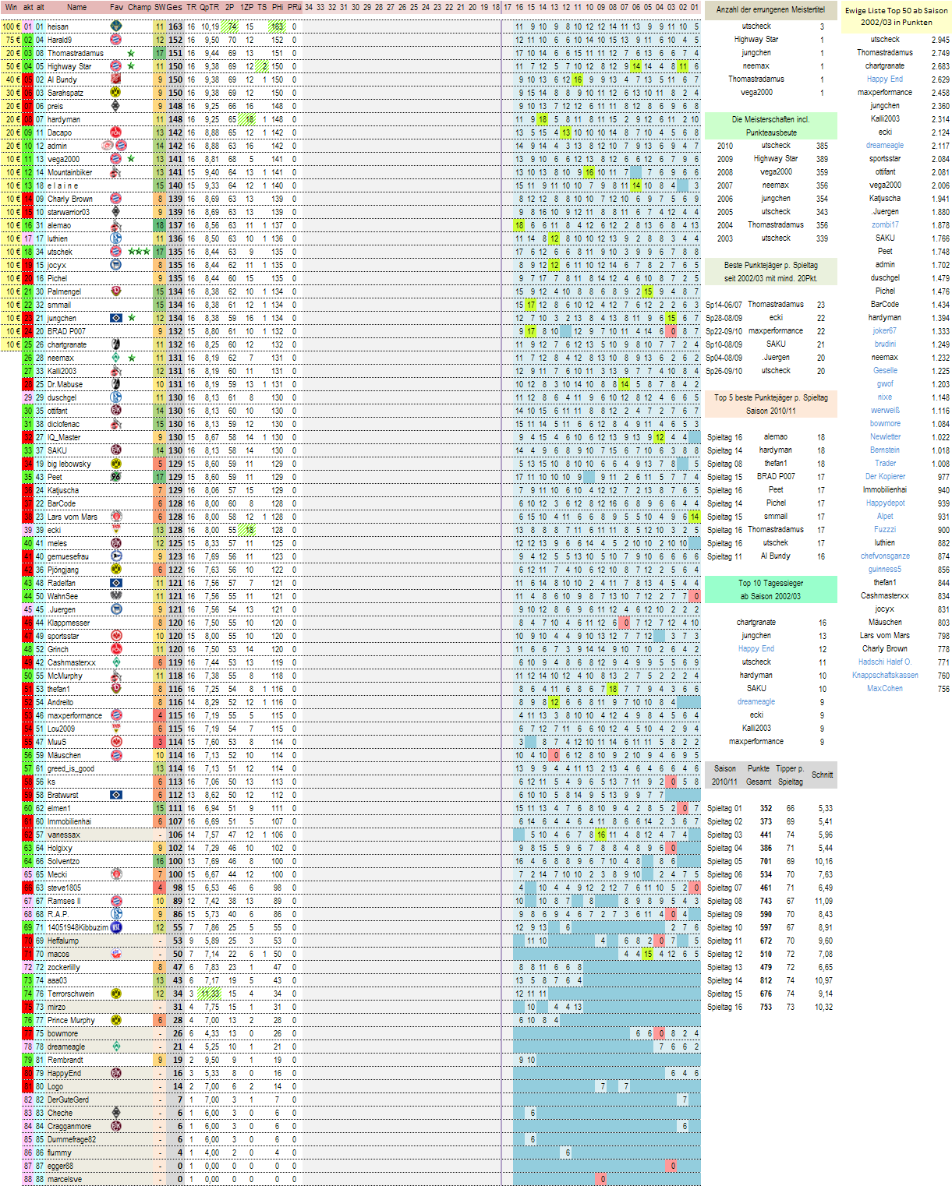This screenshot has width=952, height=1186.
Task: Click the Bayern Munich logo beside Harald9
Action: 115,40
